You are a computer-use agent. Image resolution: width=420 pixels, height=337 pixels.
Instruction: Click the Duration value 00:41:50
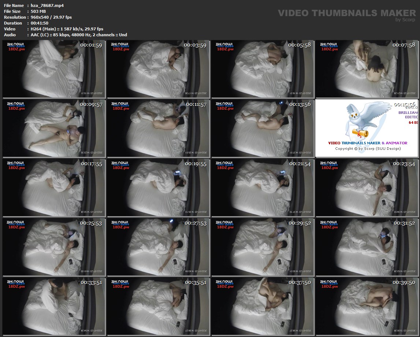[40, 23]
